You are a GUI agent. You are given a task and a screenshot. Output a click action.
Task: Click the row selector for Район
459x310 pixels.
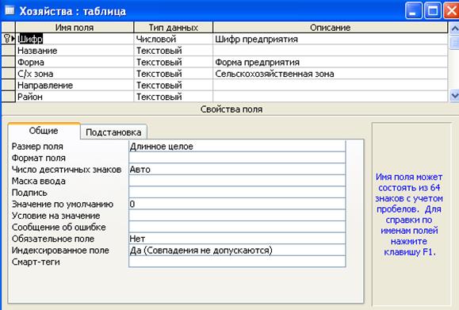click(x=8, y=97)
